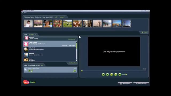Set preview volume slider knob
This screenshot has height=96, width=171.
126,74
